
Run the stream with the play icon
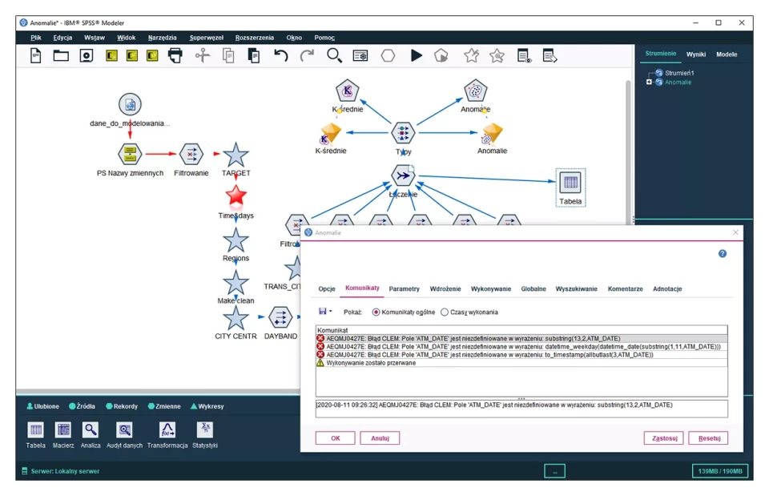click(417, 55)
